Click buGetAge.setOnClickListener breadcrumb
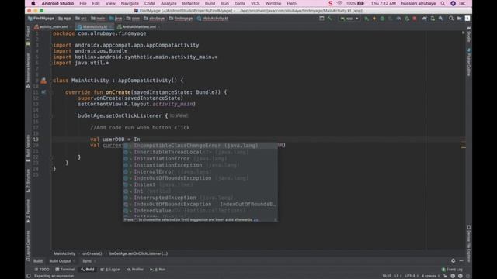 pos(138,253)
